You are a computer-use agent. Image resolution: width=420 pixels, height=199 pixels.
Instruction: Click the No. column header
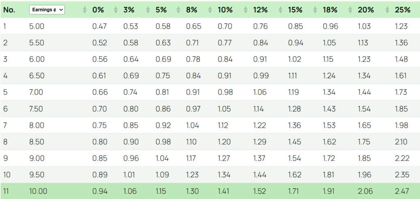[x=9, y=10]
